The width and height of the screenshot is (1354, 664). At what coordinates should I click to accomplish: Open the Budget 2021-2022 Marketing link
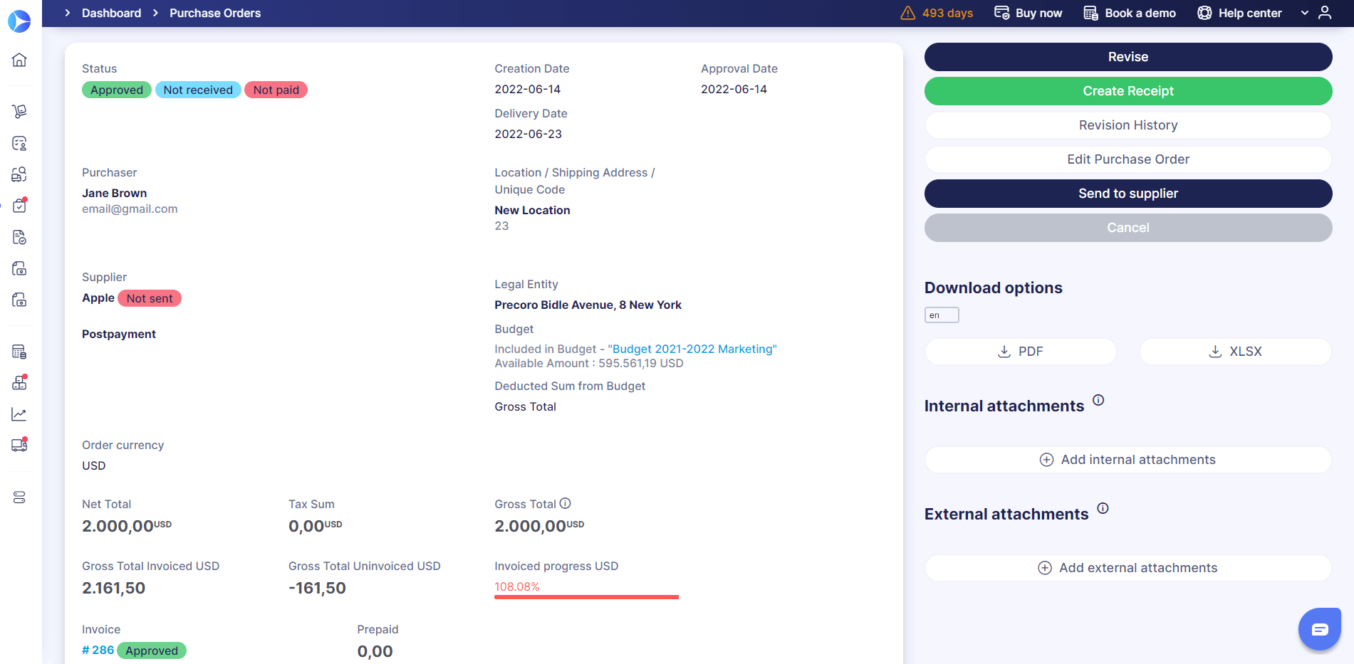click(x=691, y=349)
